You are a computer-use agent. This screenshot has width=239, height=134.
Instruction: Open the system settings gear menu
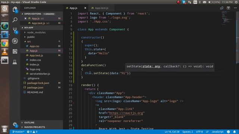pyautogui.click(x=236, y=2)
